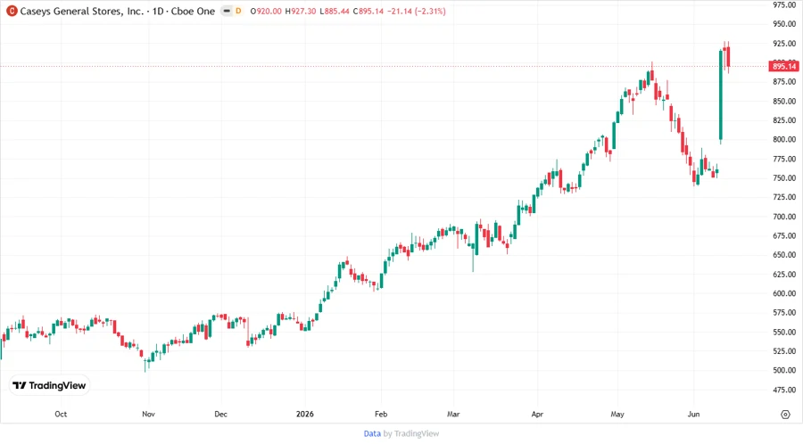Click the 2026 label on time axis
This screenshot has height=444, width=803.
pos(305,414)
